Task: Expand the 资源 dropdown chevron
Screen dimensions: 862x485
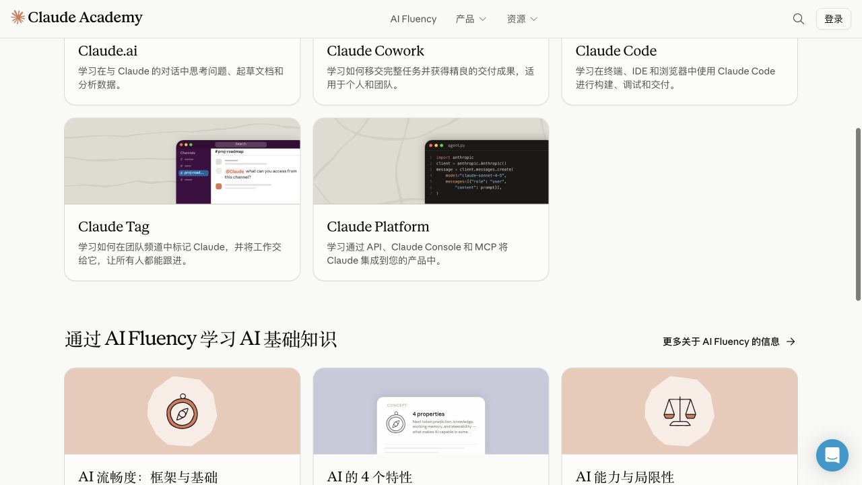Action: pos(534,19)
